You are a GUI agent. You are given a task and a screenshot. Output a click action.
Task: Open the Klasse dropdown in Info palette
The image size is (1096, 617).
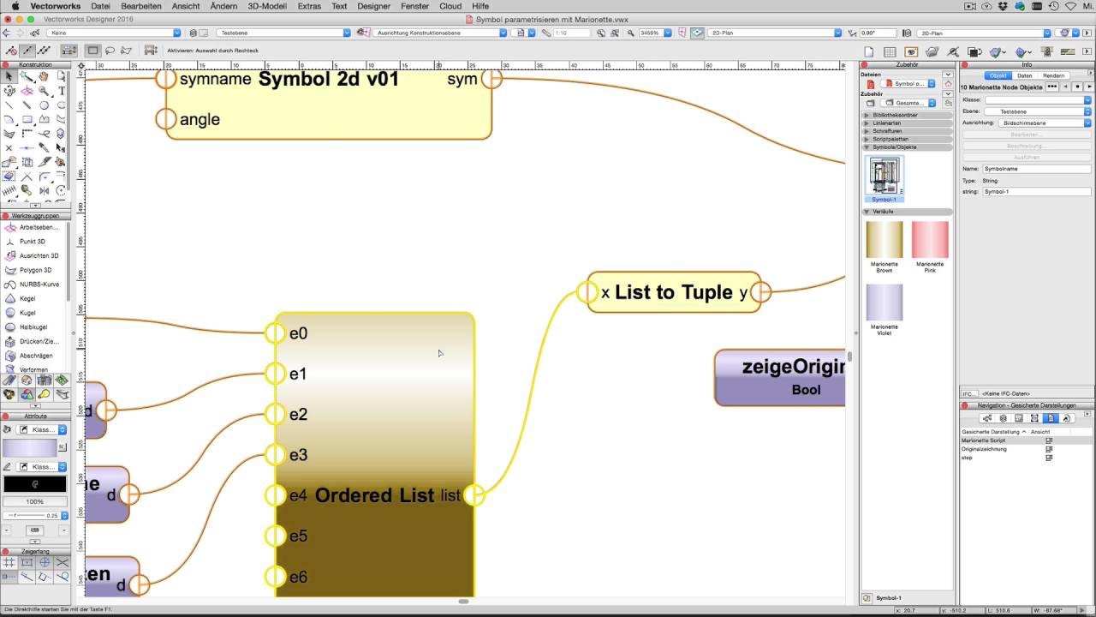tap(1038, 100)
